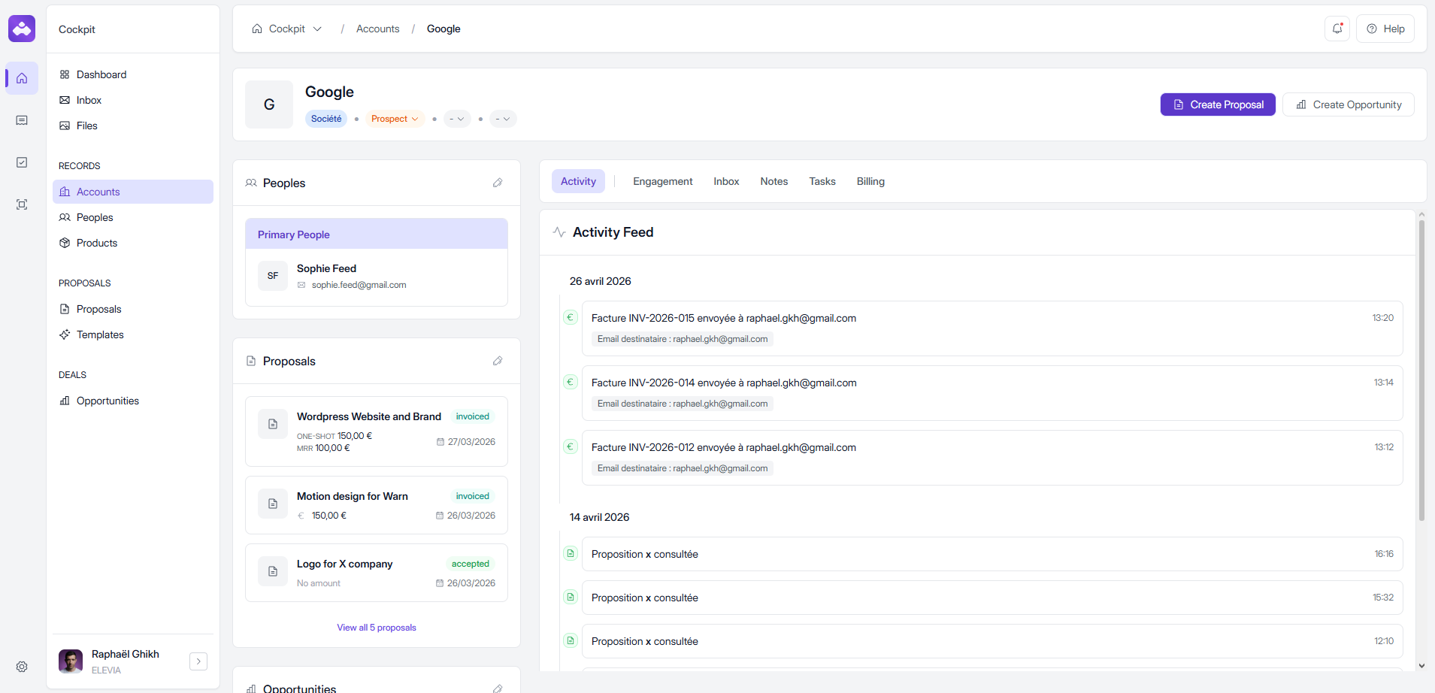This screenshot has width=1435, height=693.
Task: Open Products in the sidebar
Action: click(x=133, y=243)
